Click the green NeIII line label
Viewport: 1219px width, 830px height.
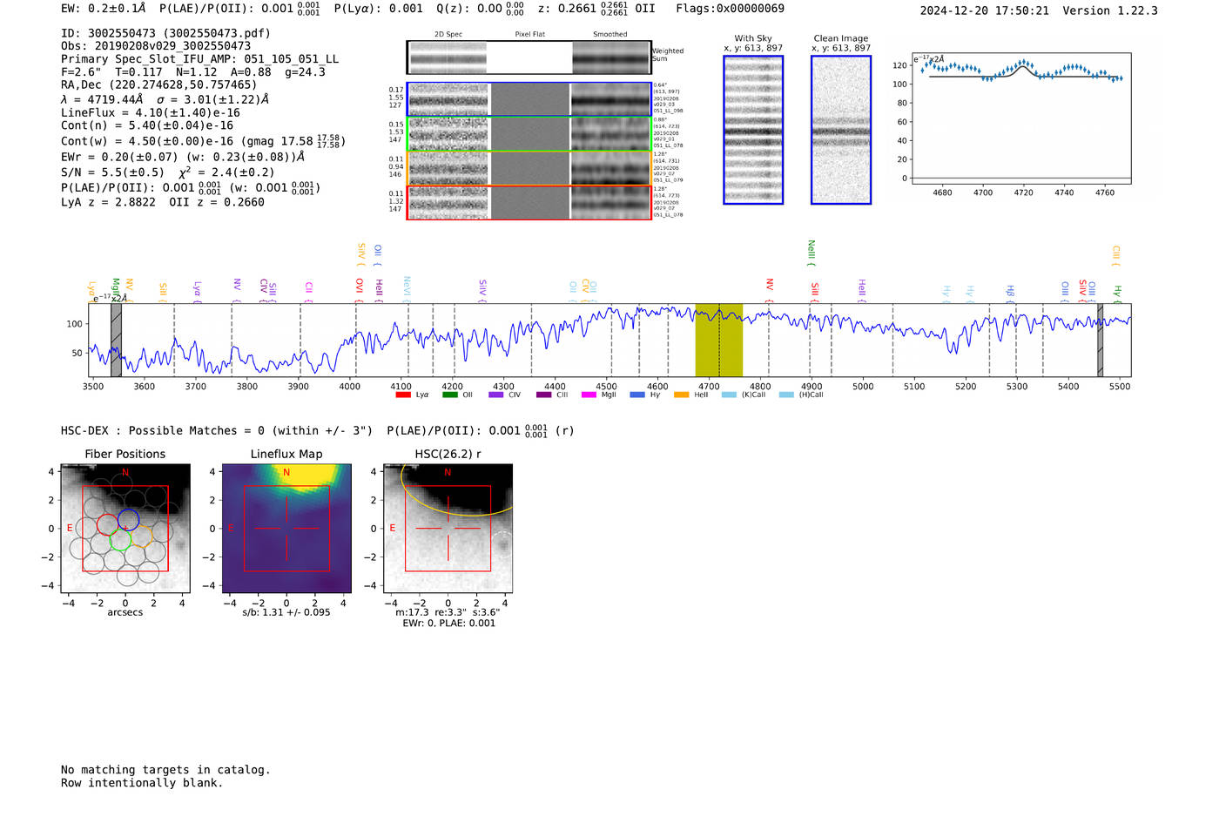pos(812,253)
